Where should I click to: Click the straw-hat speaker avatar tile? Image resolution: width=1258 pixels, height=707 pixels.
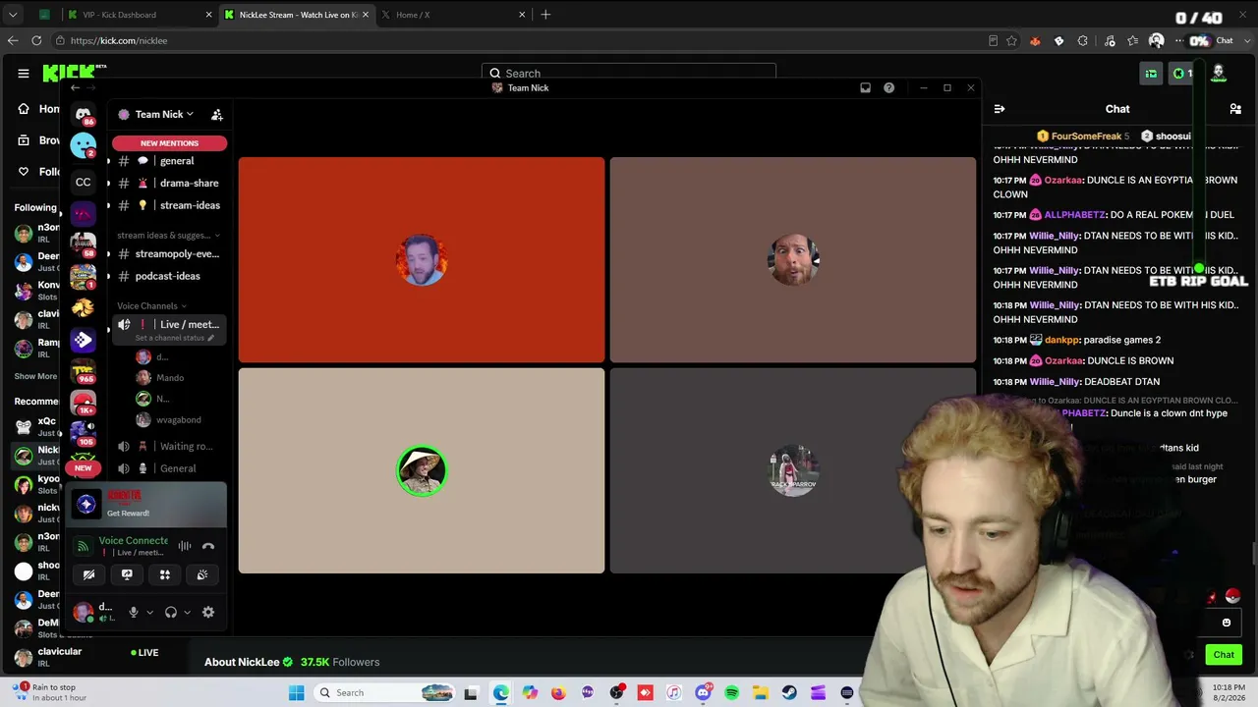(x=422, y=470)
